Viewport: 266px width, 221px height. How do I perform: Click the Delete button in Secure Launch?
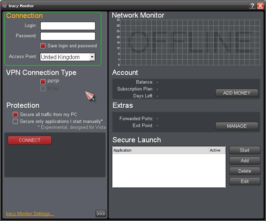(245, 171)
